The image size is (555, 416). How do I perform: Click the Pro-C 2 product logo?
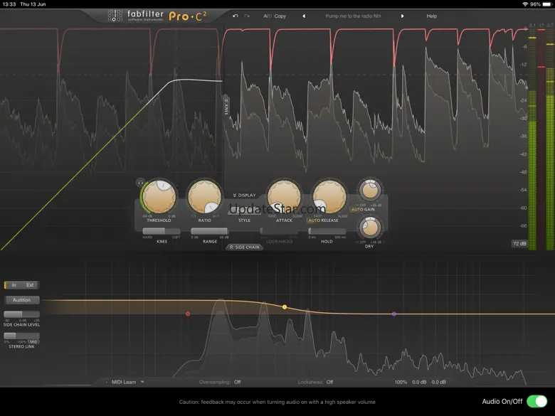click(x=188, y=16)
